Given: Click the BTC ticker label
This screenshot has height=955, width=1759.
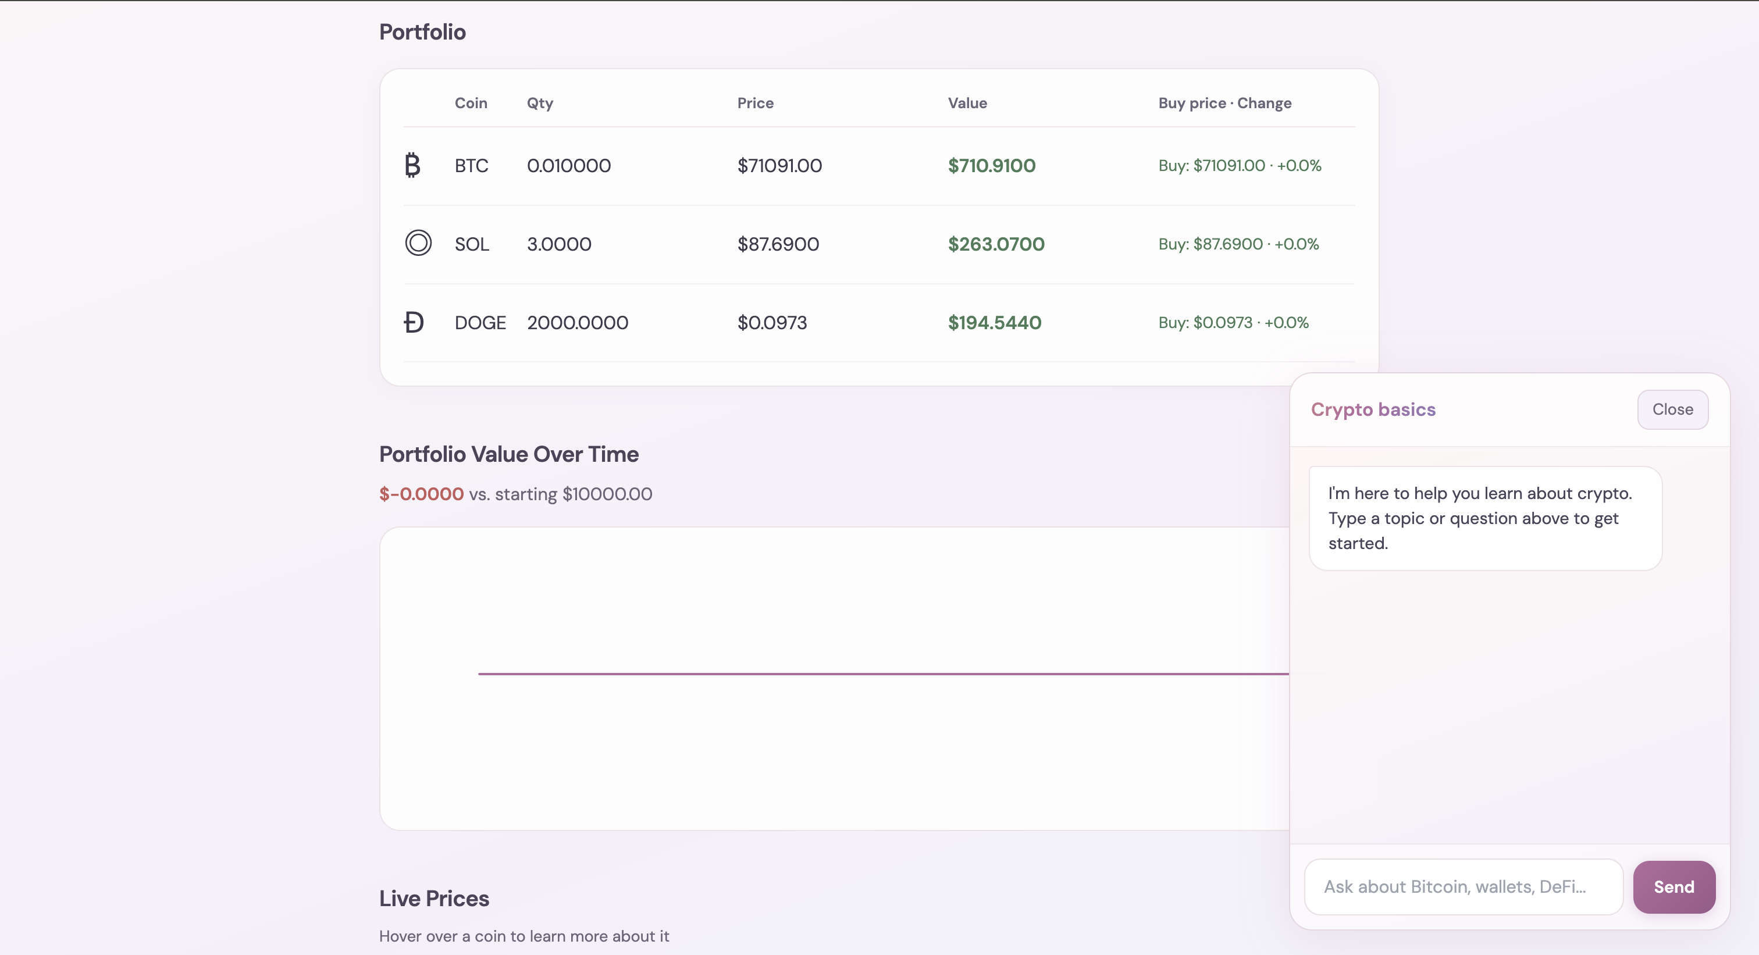Looking at the screenshot, I should pyautogui.click(x=471, y=166).
